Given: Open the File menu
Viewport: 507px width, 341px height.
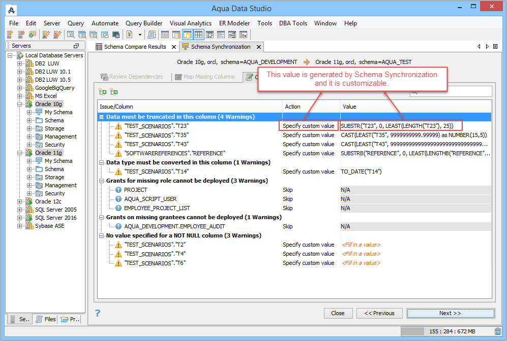Looking at the screenshot, I should (14, 23).
